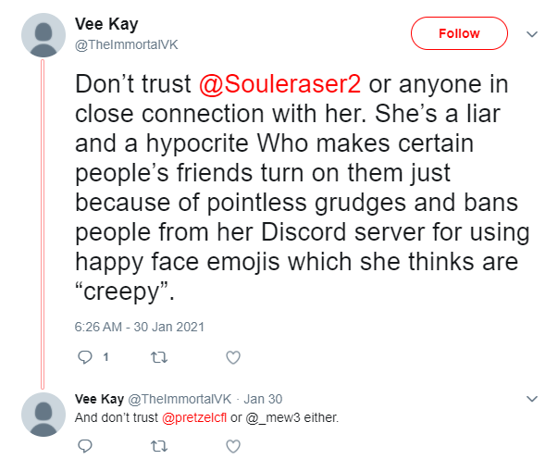Reply to the main Vee Kay tweet
This screenshot has width=558, height=459.
pyautogui.click(x=85, y=357)
